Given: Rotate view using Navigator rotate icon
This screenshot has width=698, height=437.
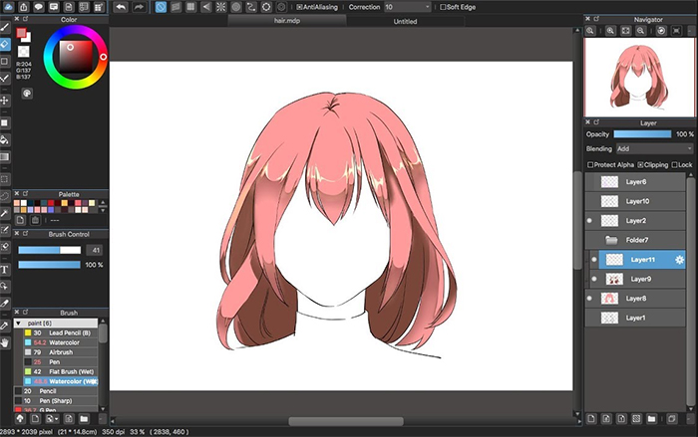Looking at the screenshot, I should [661, 31].
